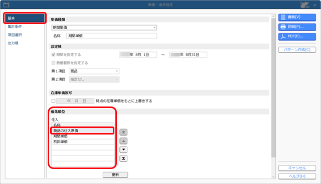Click the 在庫単価 date field 年 月 日

coord(75,101)
